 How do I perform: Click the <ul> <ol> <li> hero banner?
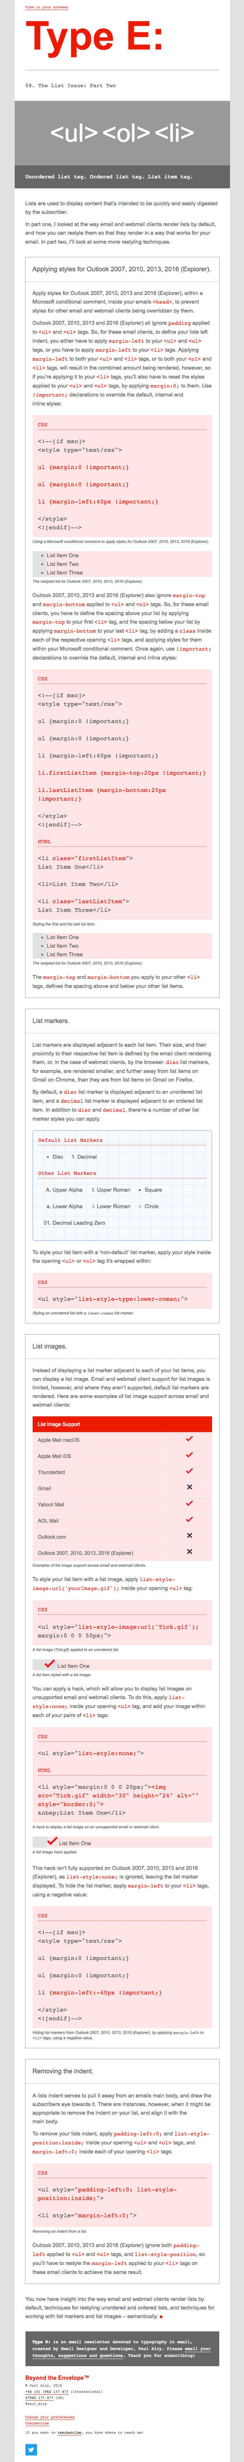[x=122, y=133]
